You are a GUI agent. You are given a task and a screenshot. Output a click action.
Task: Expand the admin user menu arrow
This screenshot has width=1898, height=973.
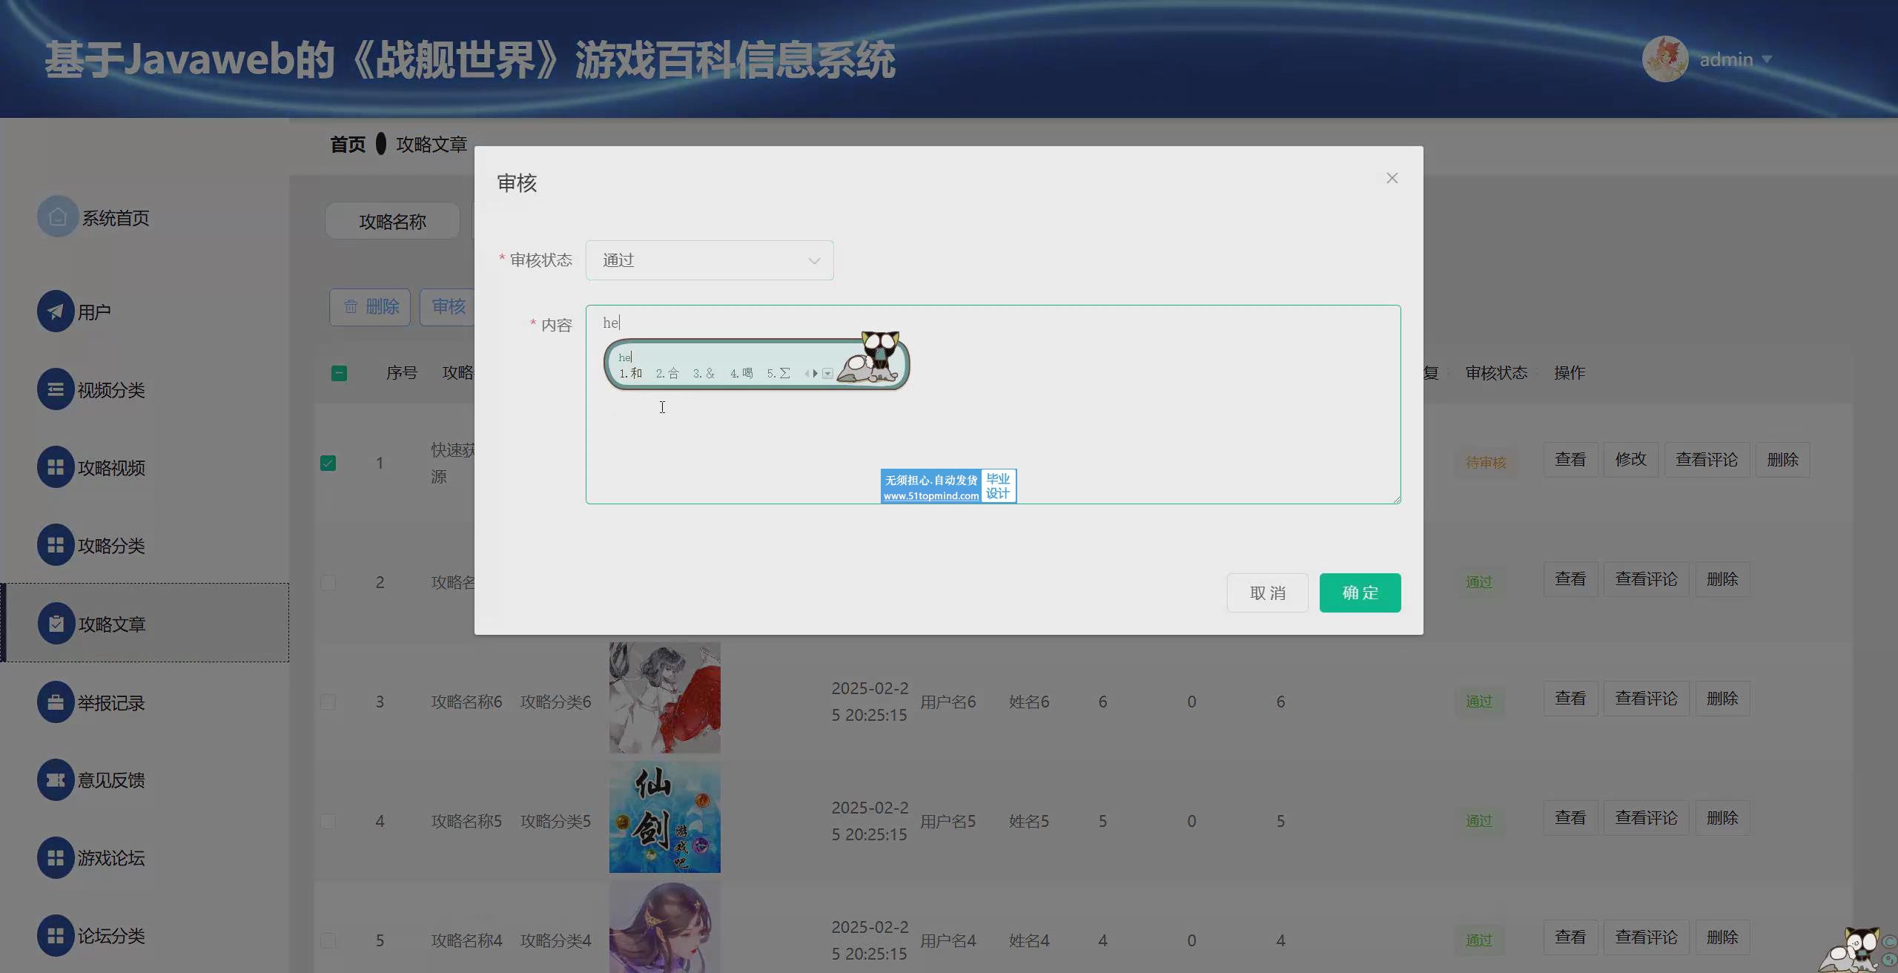coord(1767,59)
